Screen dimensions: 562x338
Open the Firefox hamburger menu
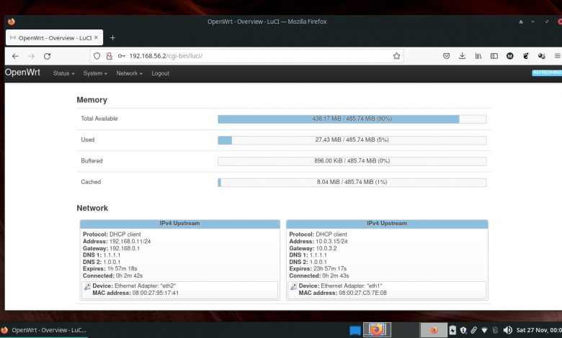point(558,56)
